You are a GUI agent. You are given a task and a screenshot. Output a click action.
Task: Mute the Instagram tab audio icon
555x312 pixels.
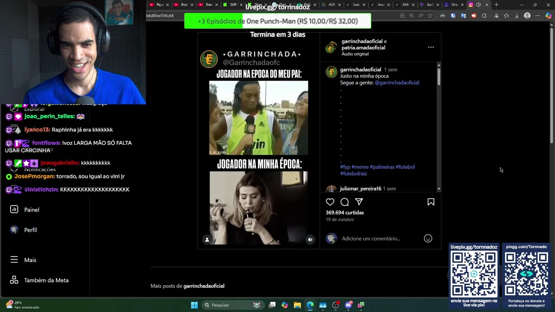tap(478, 5)
